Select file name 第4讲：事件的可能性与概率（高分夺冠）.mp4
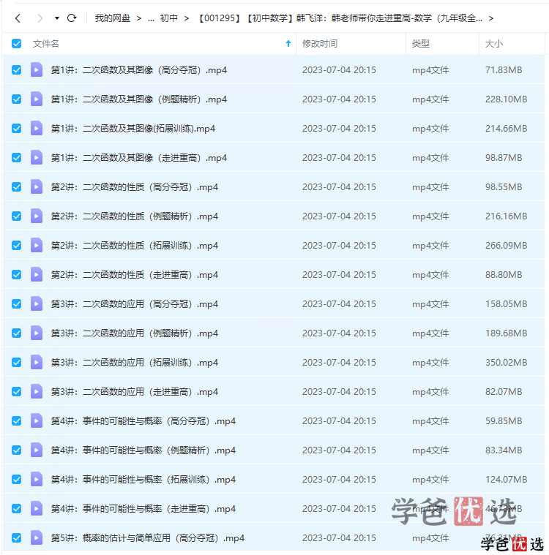 tap(143, 421)
